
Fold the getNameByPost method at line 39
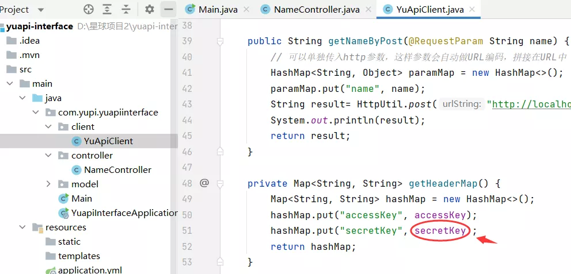[219, 41]
